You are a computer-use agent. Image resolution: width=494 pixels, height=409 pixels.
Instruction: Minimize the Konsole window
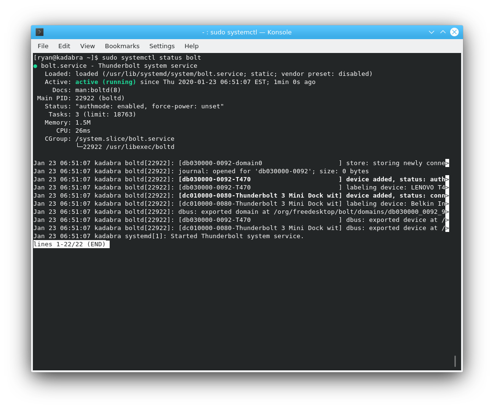click(x=432, y=32)
